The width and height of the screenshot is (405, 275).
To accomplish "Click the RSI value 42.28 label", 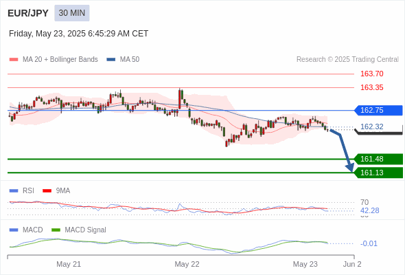I will click(369, 210).
